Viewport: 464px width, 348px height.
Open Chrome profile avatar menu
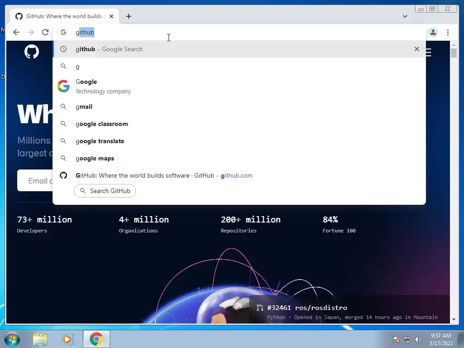click(433, 32)
